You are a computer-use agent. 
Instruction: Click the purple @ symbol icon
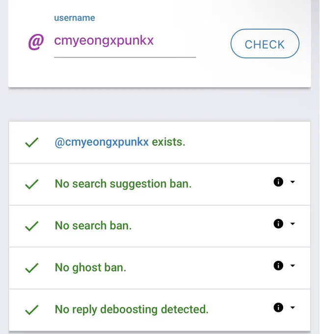36,42
